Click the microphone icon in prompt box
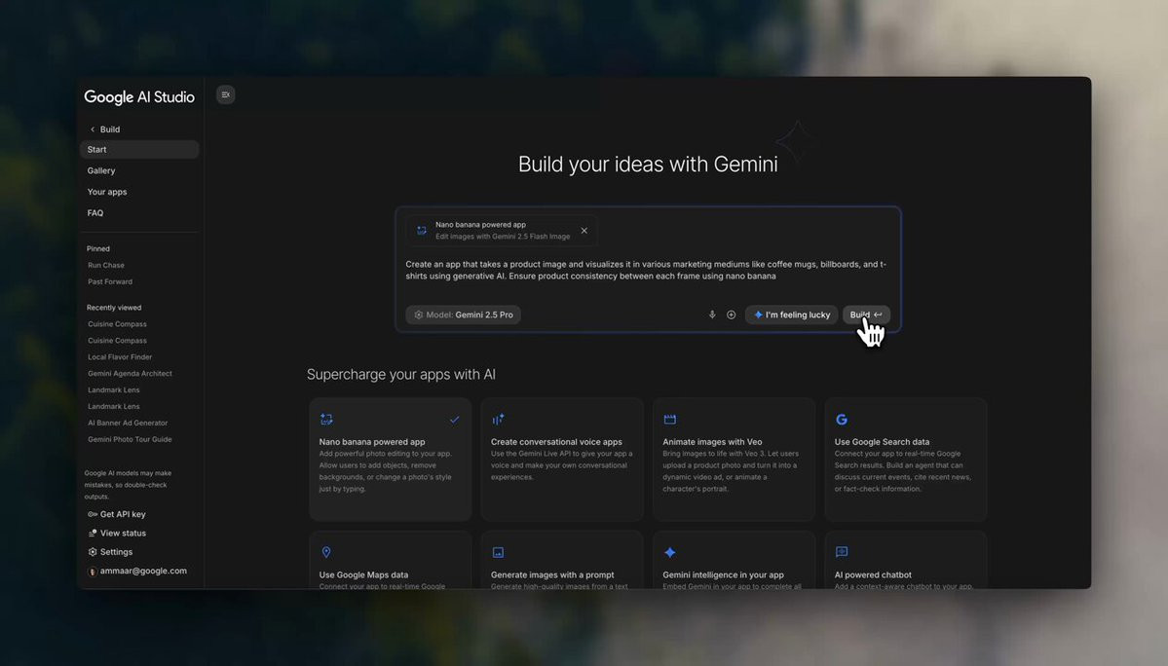1168x666 pixels. click(712, 314)
